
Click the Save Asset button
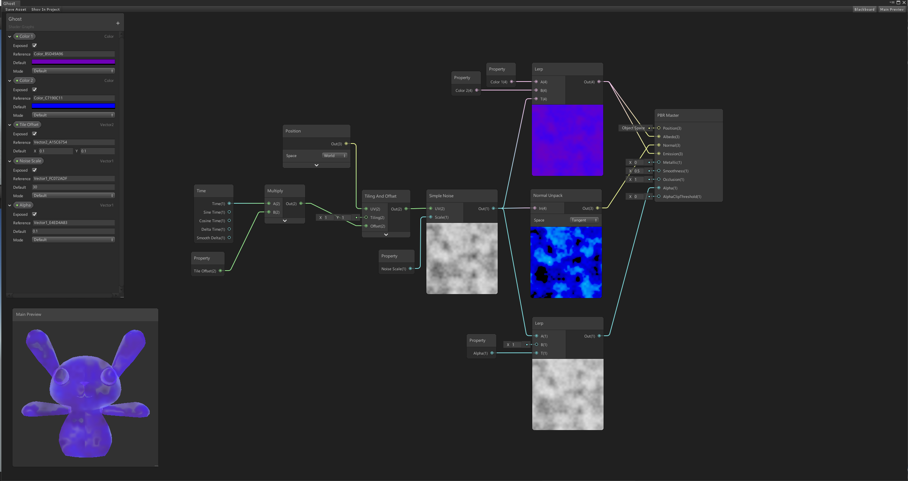[x=16, y=10]
